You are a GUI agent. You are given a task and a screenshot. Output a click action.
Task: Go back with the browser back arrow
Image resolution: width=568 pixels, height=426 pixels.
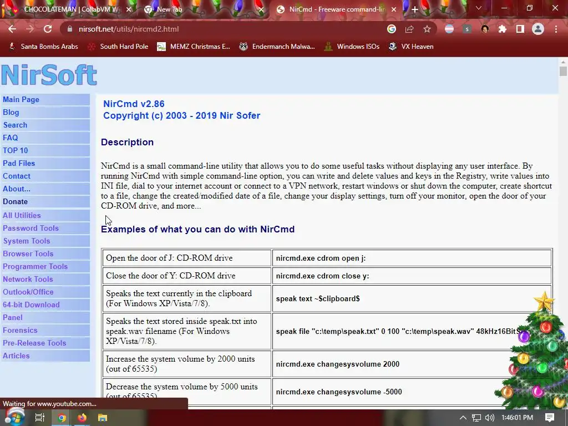pos(12,29)
